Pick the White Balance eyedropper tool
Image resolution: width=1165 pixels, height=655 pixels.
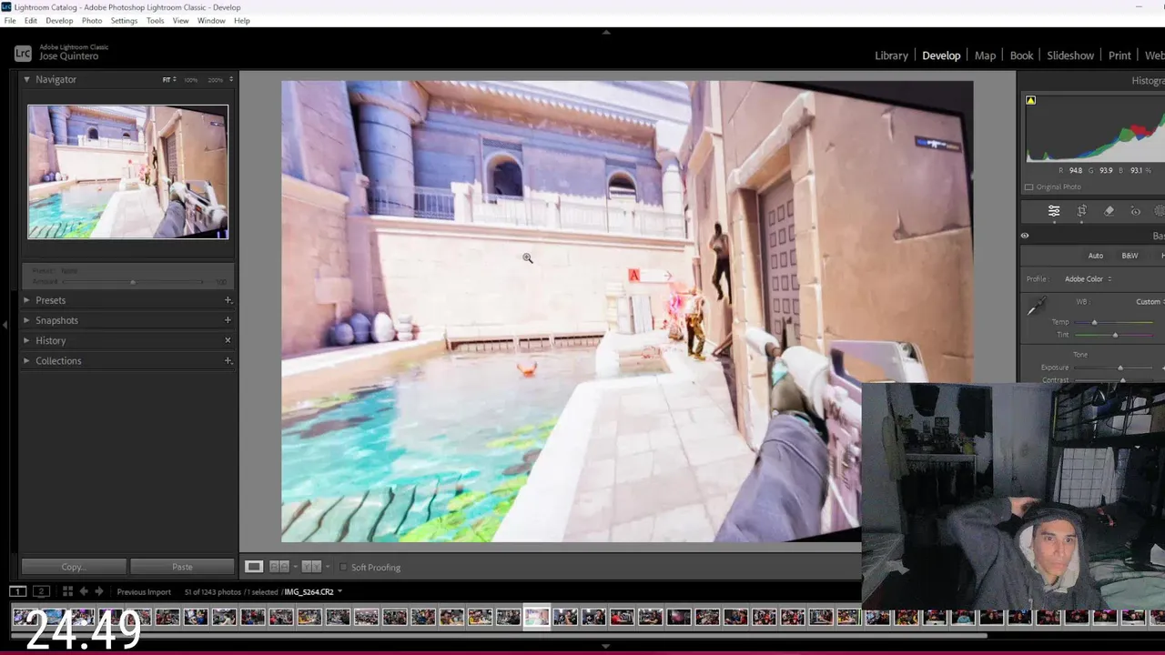(1036, 307)
